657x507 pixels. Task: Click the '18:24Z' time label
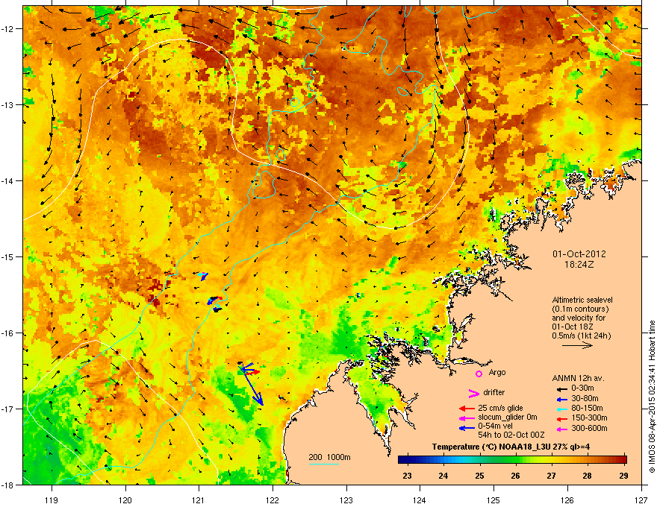pos(579,265)
